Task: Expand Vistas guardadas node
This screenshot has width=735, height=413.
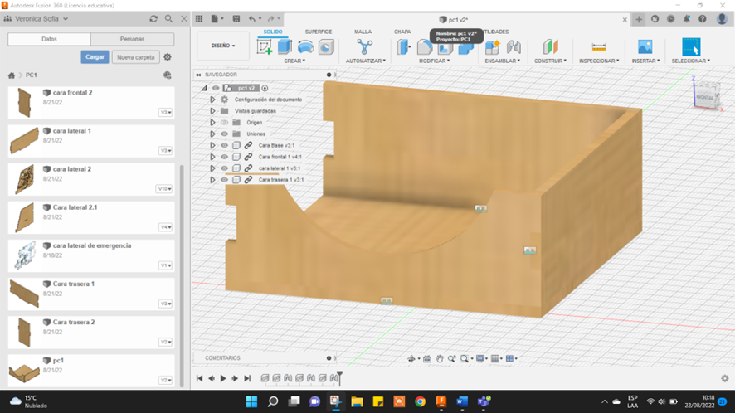Action: (212, 111)
